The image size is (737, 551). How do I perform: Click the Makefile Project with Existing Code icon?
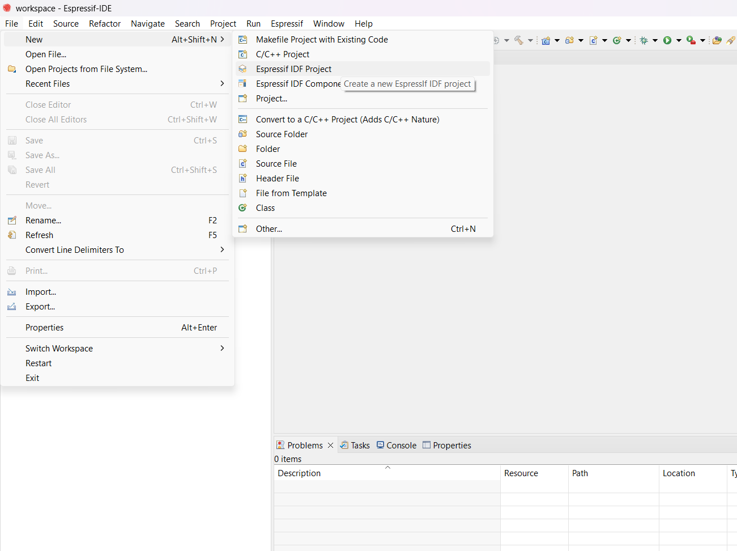click(x=242, y=40)
